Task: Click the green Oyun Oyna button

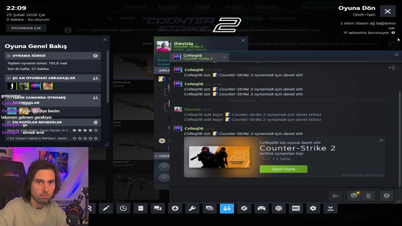Action: pos(283,169)
